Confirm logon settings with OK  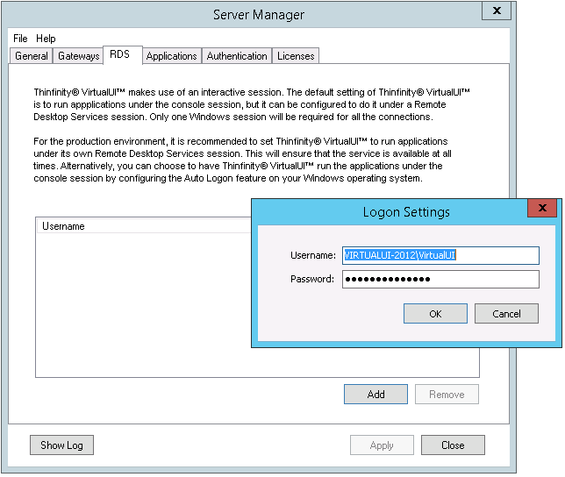click(435, 314)
